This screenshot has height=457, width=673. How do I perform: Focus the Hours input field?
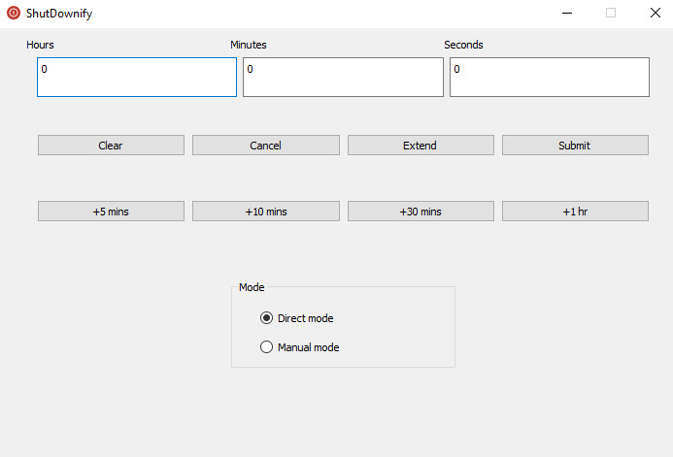[x=137, y=78]
